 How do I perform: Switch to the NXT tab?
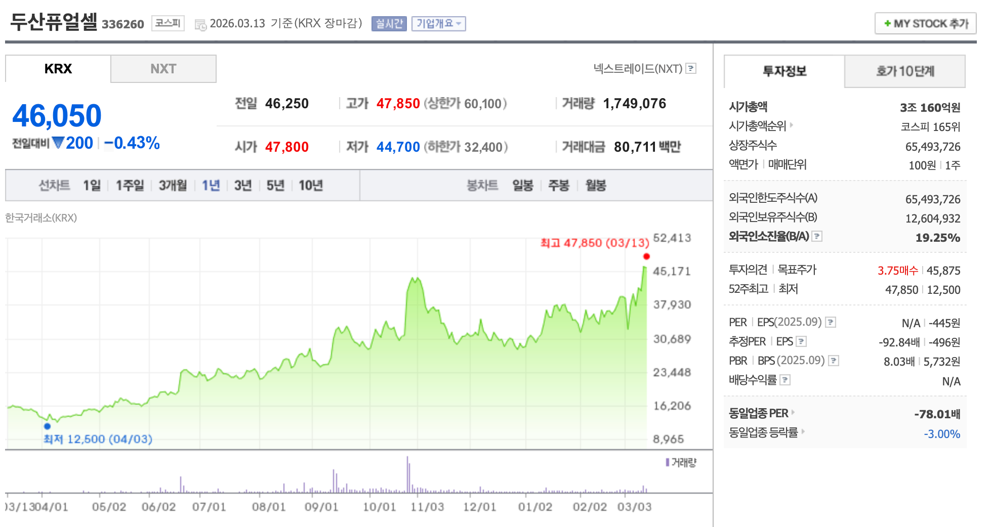coord(163,69)
